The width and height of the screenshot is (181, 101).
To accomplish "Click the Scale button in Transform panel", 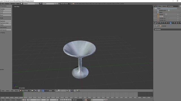I will click(6, 13).
